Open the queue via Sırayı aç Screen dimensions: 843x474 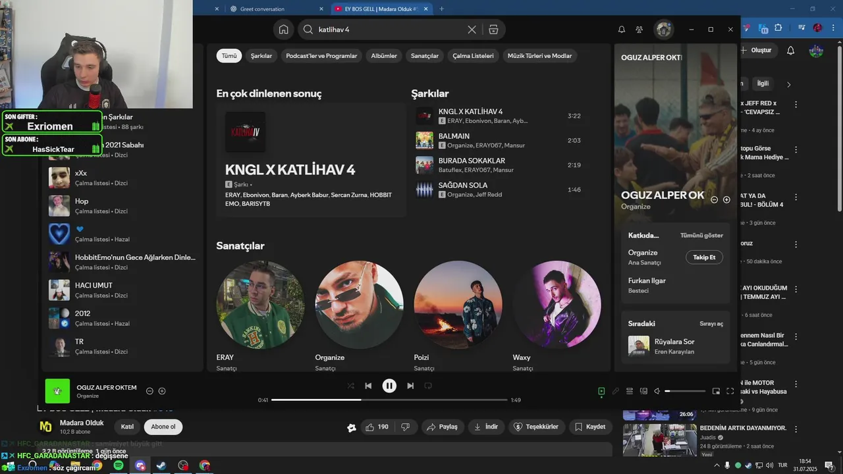(x=711, y=324)
